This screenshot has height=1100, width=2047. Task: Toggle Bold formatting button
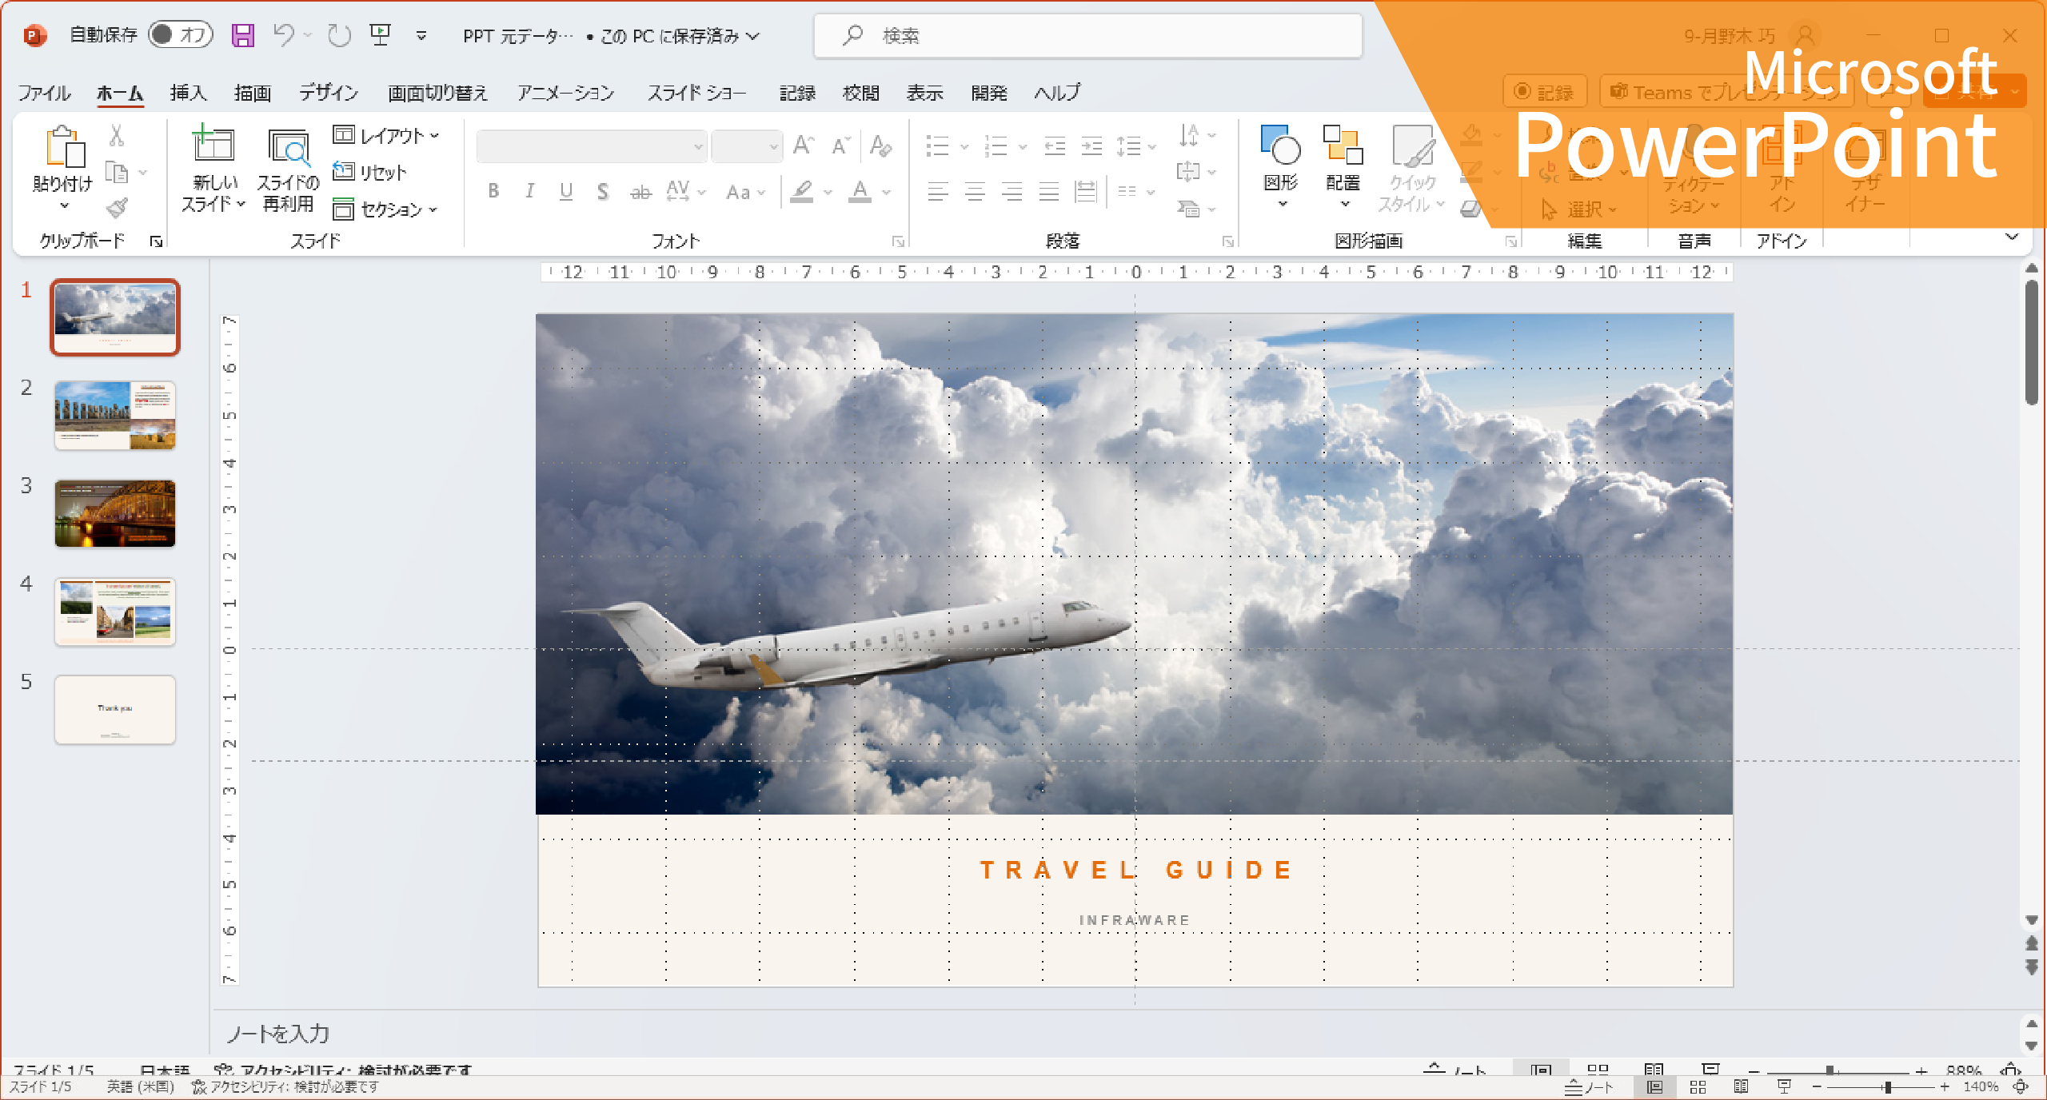click(x=493, y=191)
